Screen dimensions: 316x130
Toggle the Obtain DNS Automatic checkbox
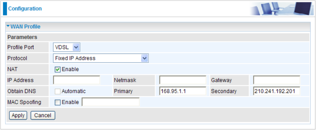(58, 91)
